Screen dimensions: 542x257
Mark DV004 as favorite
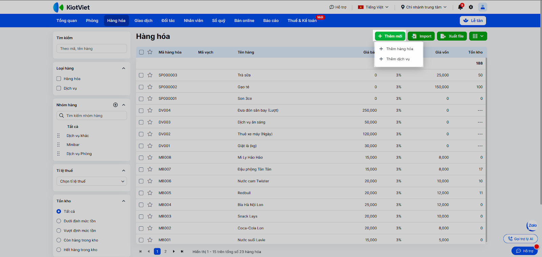(150, 110)
